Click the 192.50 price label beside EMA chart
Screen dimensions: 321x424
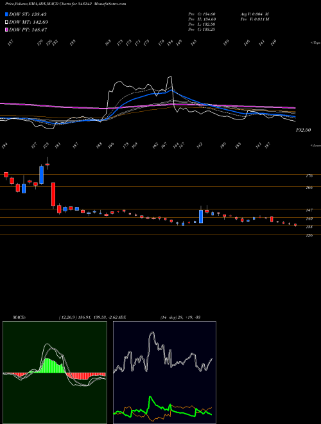pos(303,130)
